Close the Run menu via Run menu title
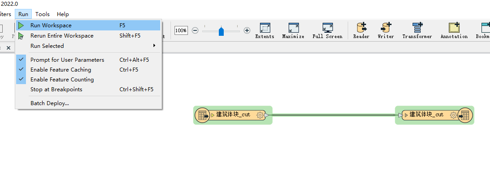 coord(23,14)
